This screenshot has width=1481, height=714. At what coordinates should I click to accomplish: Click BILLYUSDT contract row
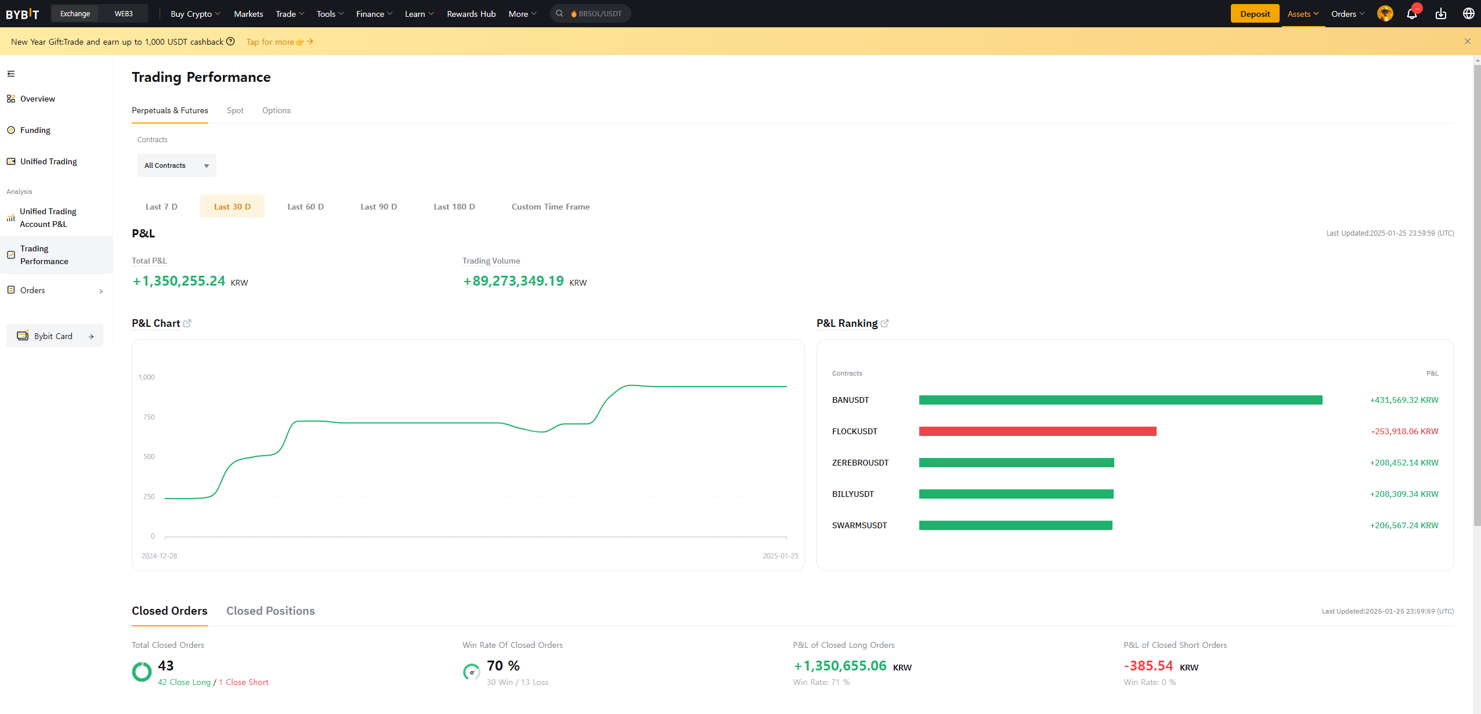(x=1135, y=494)
